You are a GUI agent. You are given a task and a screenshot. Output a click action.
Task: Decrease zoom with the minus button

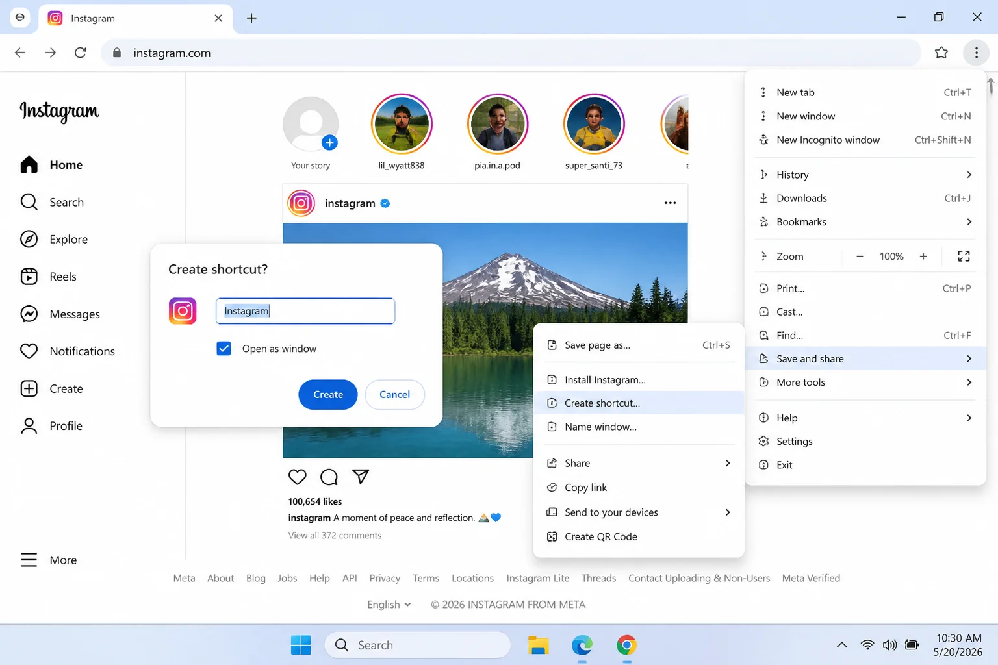point(860,257)
